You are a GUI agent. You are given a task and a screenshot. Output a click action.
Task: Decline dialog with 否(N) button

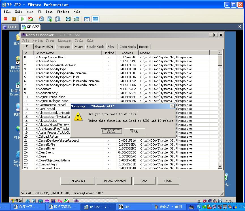point(135,131)
